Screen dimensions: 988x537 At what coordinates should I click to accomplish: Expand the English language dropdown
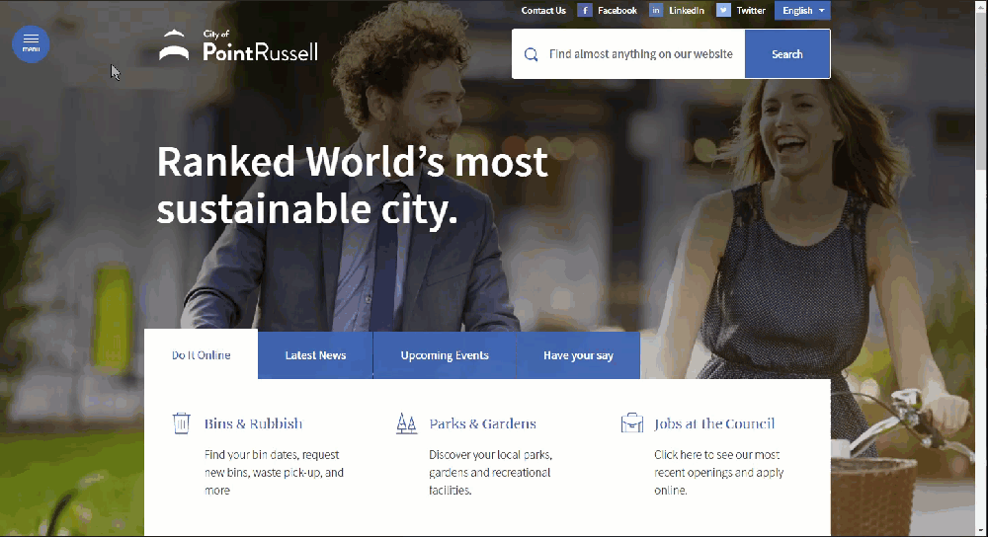pyautogui.click(x=802, y=11)
